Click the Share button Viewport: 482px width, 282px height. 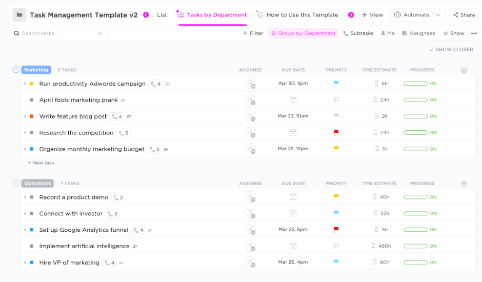pyautogui.click(x=464, y=15)
